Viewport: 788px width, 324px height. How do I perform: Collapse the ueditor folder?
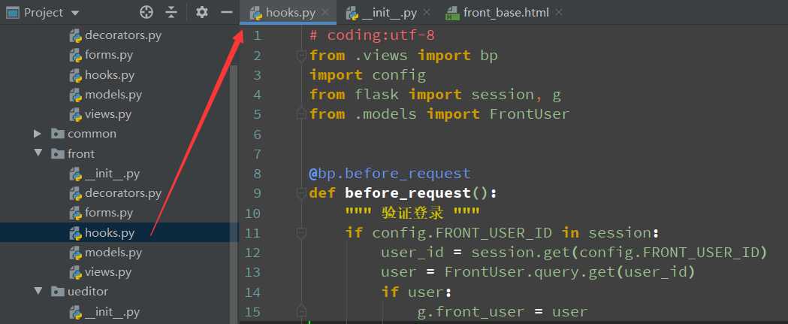pos(38,291)
